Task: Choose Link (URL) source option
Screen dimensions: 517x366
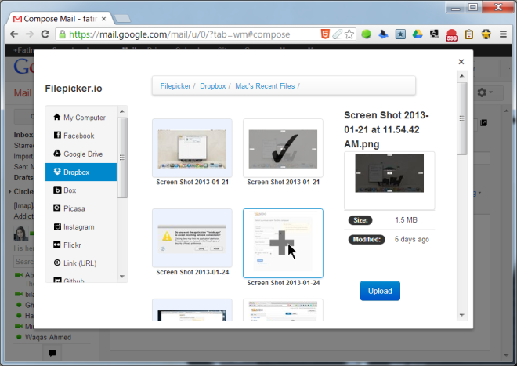Action: (81, 263)
